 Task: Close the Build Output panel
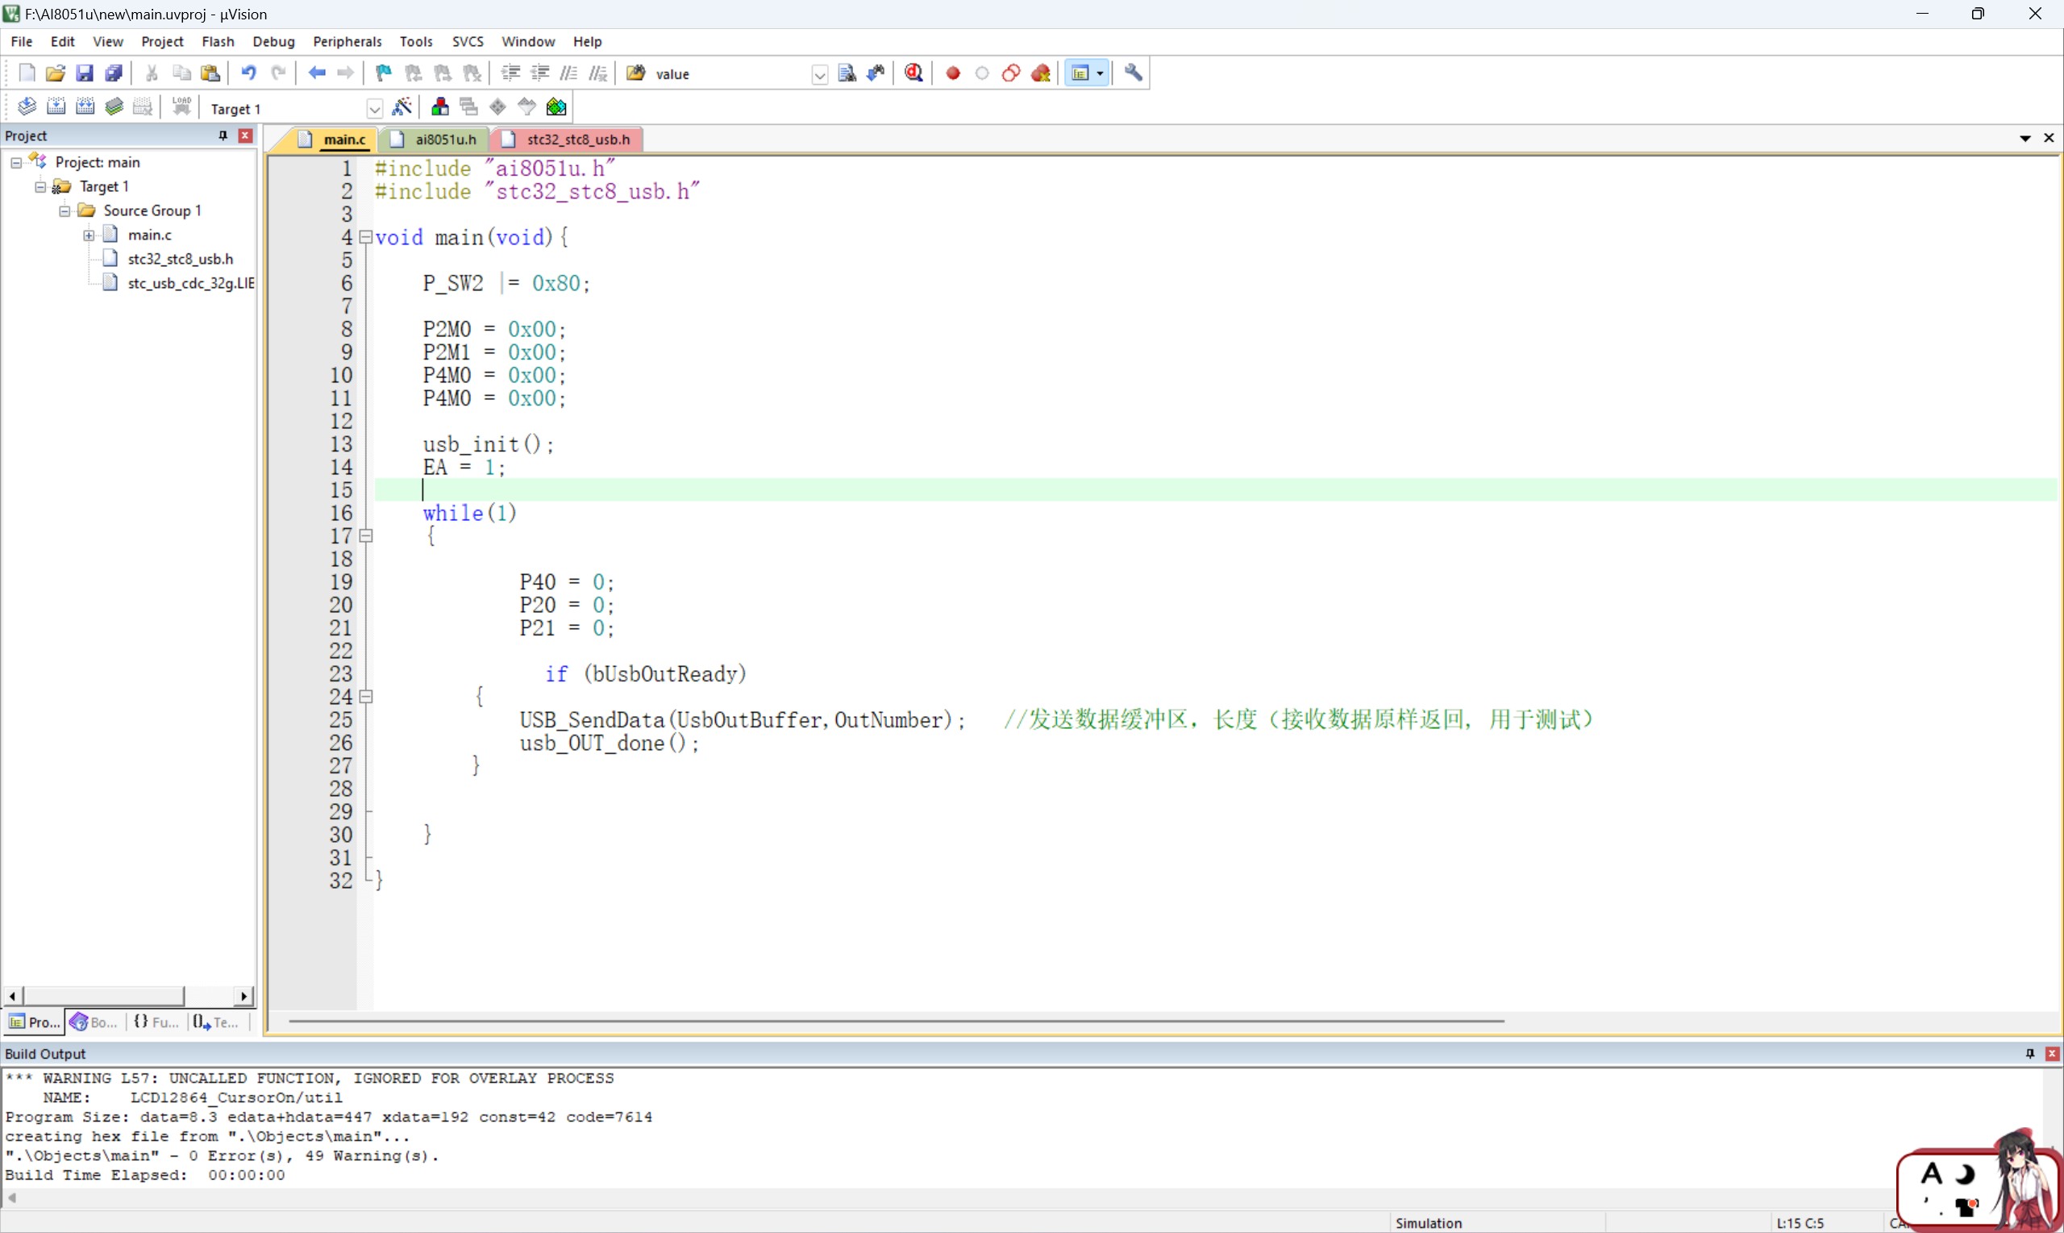coord(2052,1053)
